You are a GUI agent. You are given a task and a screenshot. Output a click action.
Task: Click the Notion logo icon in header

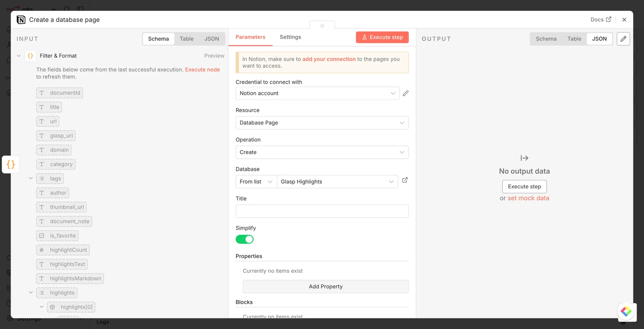point(21,20)
